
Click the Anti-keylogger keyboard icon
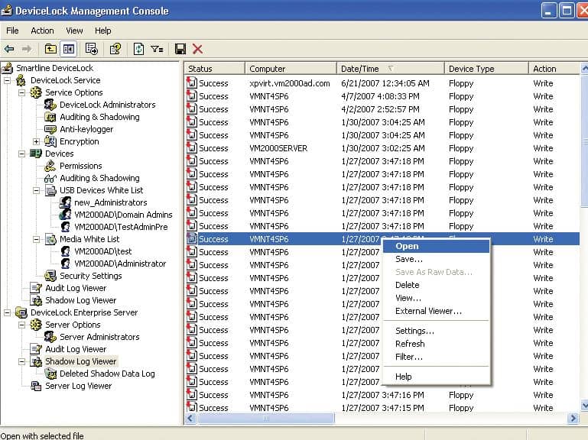pos(50,129)
